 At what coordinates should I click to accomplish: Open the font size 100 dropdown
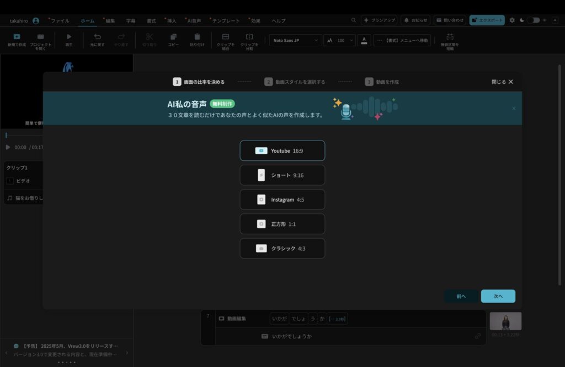(339, 40)
